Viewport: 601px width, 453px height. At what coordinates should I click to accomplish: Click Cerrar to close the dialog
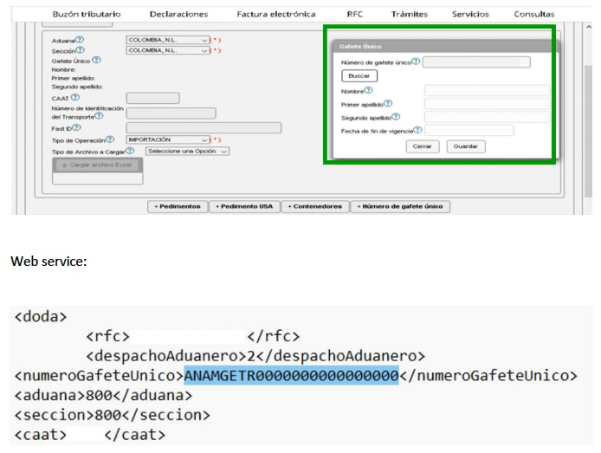tap(423, 146)
